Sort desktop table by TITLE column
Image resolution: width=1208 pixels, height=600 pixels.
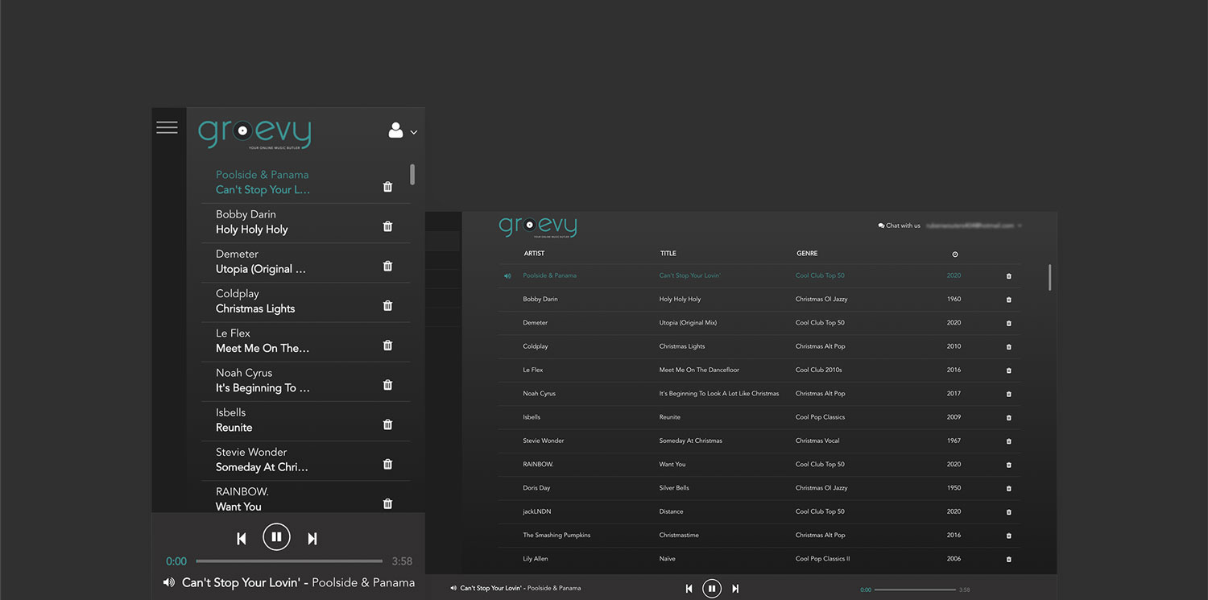(x=668, y=254)
